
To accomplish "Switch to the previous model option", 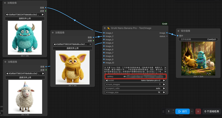I will pos(107,80).
